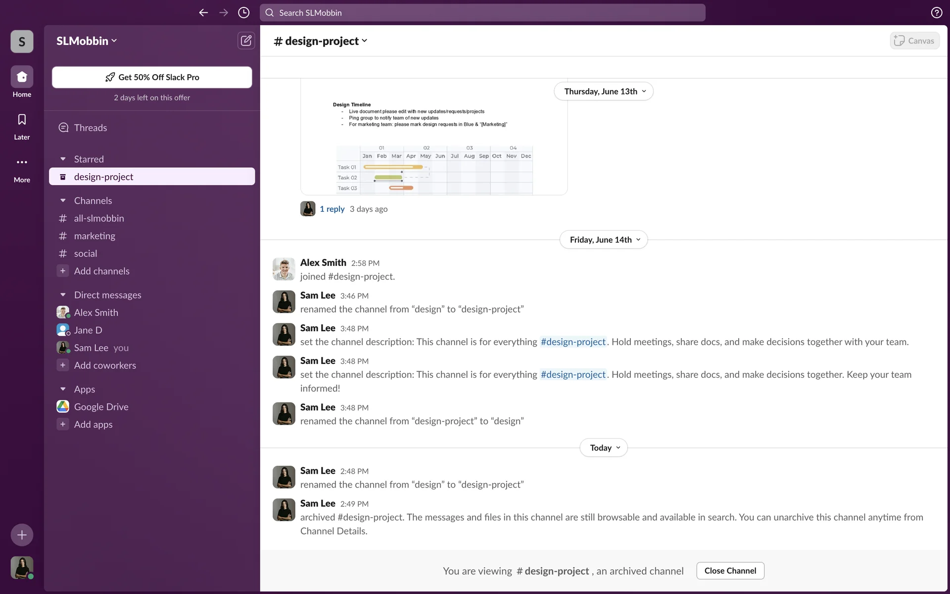Viewport: 950px width, 594px height.
Task: Open the design-project channel header menu
Action: click(321, 41)
